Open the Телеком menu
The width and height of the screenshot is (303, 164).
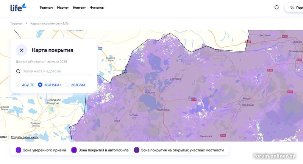click(46, 8)
